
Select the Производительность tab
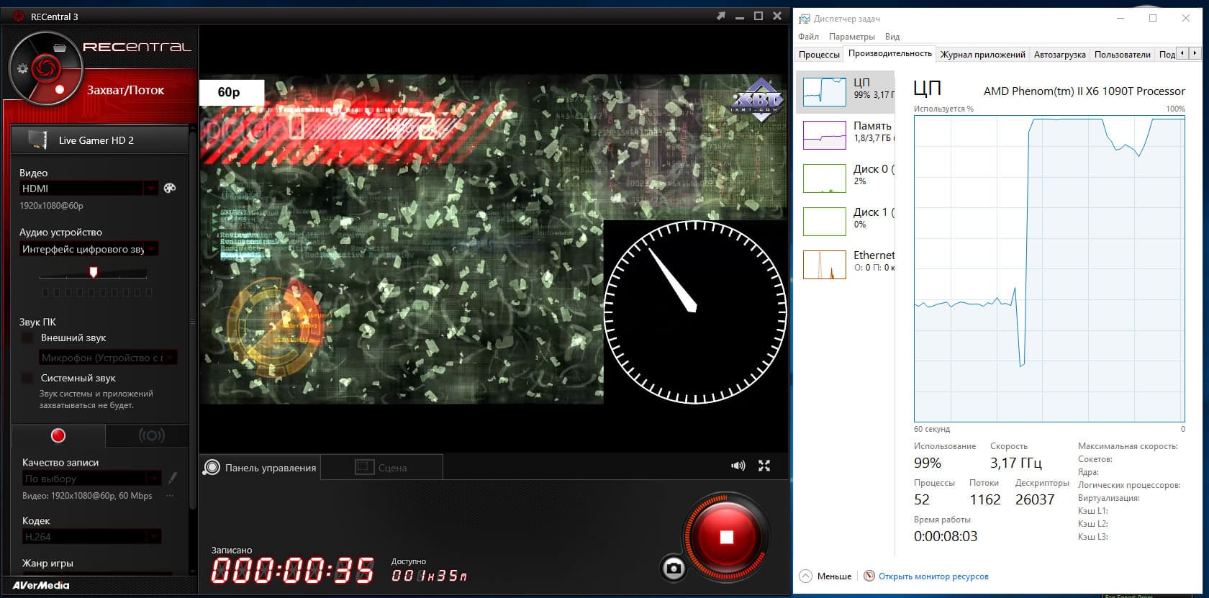coord(890,53)
